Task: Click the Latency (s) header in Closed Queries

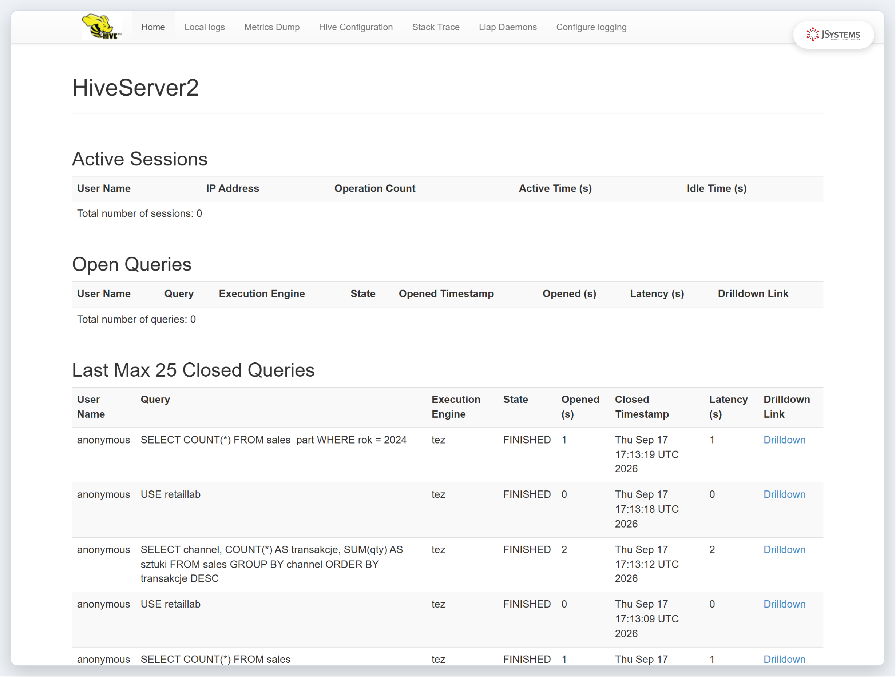Action: pos(728,407)
